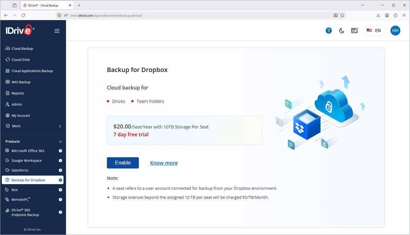Open the help question mark icon
Image resolution: width=410 pixels, height=235 pixels.
click(x=329, y=30)
